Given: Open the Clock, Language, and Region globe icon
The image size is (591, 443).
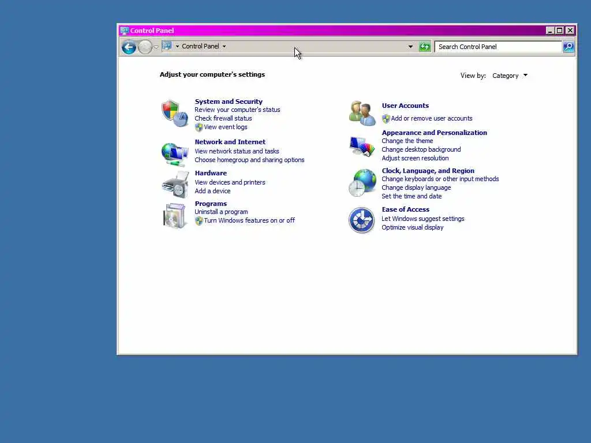Looking at the screenshot, I should [362, 183].
